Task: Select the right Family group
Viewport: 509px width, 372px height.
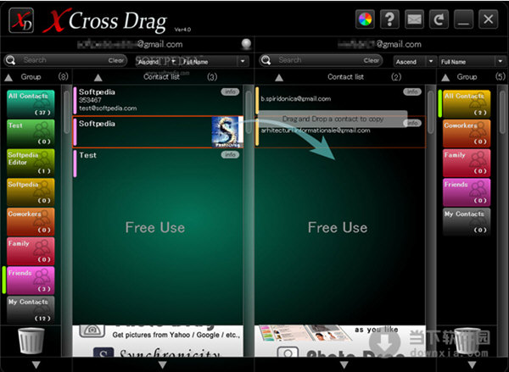Action: 467,163
